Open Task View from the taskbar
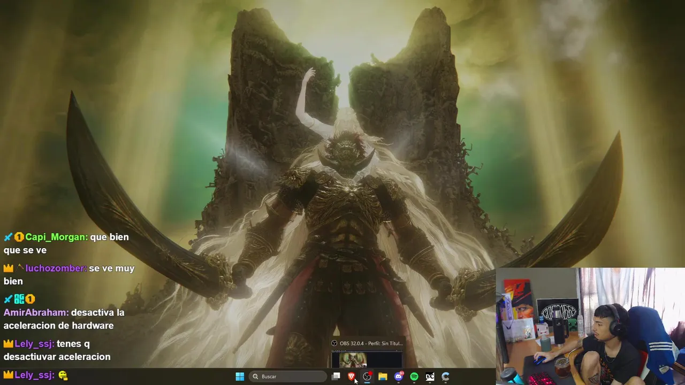Viewport: 685px width, 385px height. pyautogui.click(x=336, y=376)
